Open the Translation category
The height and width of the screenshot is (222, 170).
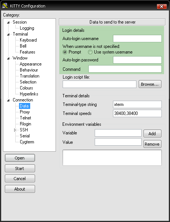click(x=29, y=76)
